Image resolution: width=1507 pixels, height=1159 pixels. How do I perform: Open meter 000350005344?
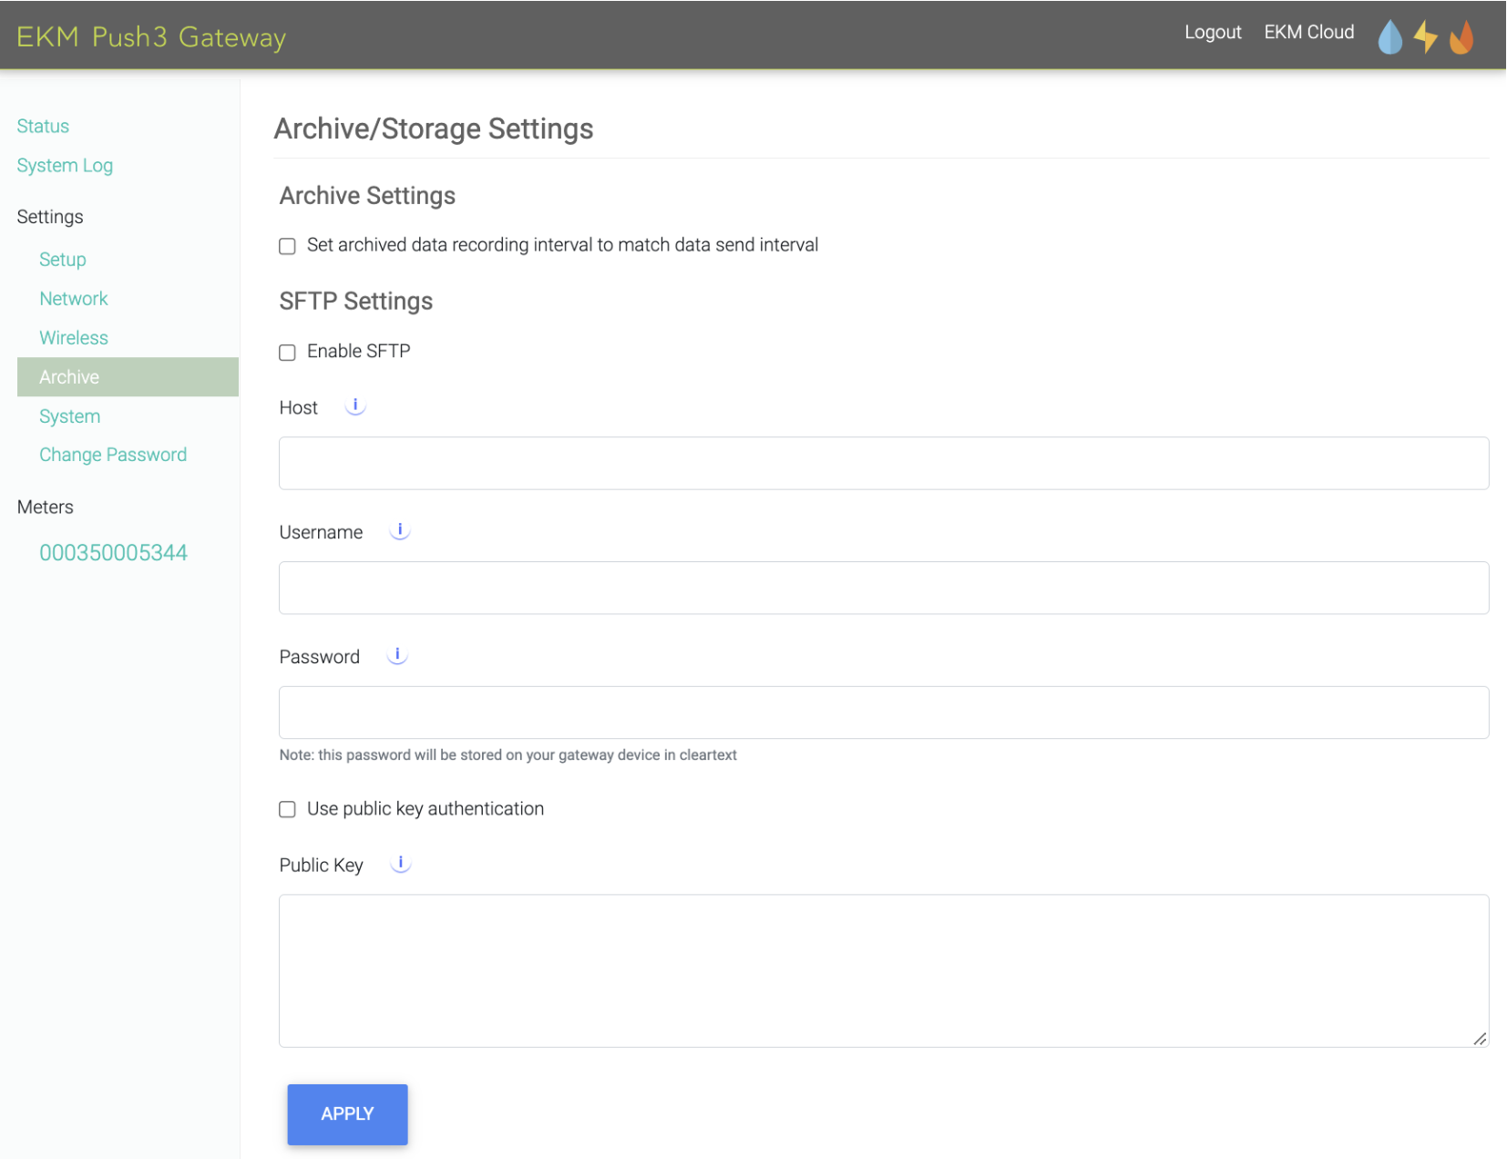(113, 553)
